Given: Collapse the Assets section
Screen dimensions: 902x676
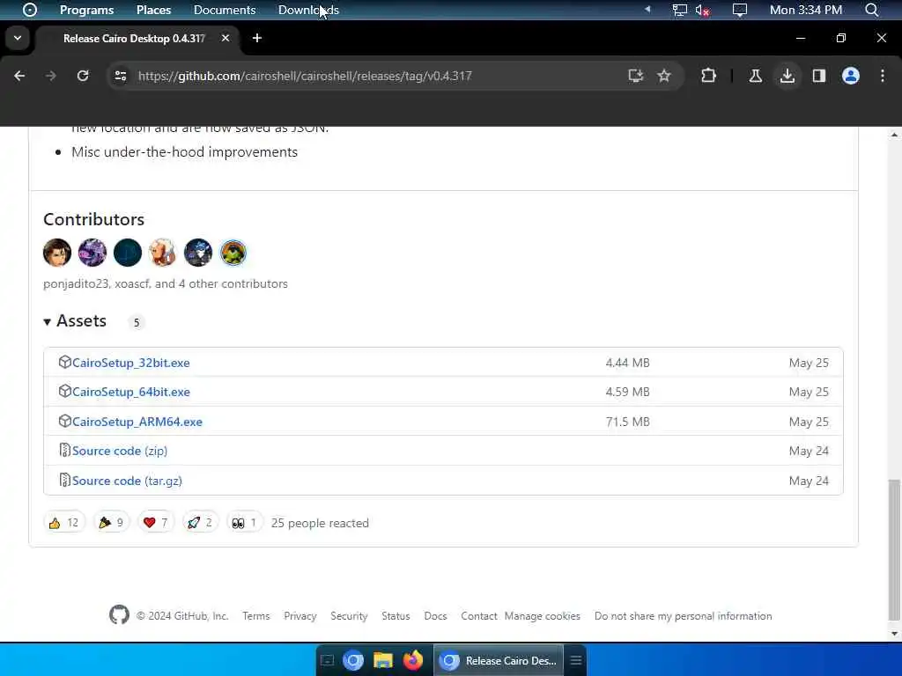Looking at the screenshot, I should (x=75, y=320).
